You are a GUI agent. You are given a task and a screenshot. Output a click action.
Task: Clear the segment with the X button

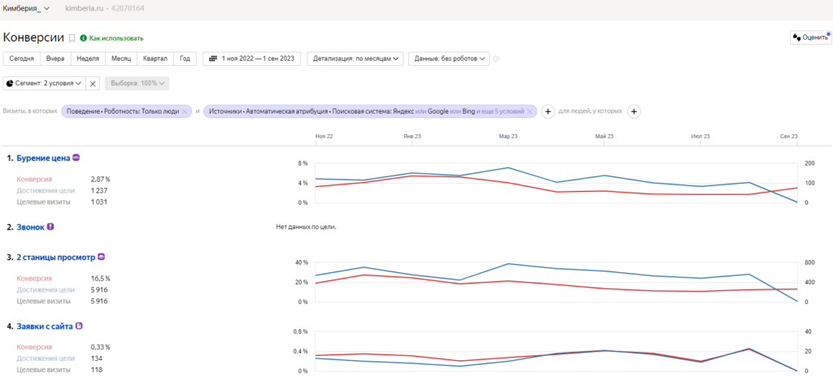(93, 83)
